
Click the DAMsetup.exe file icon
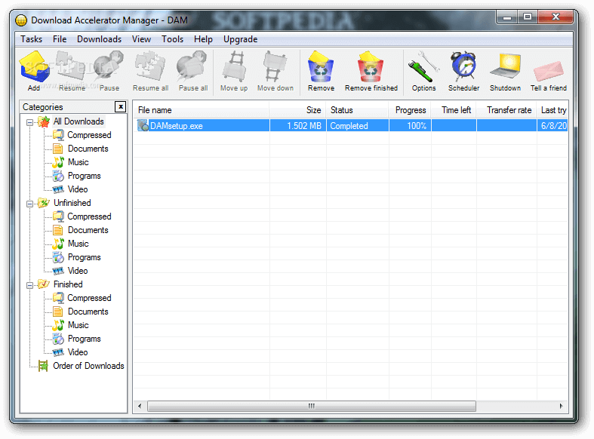point(143,126)
